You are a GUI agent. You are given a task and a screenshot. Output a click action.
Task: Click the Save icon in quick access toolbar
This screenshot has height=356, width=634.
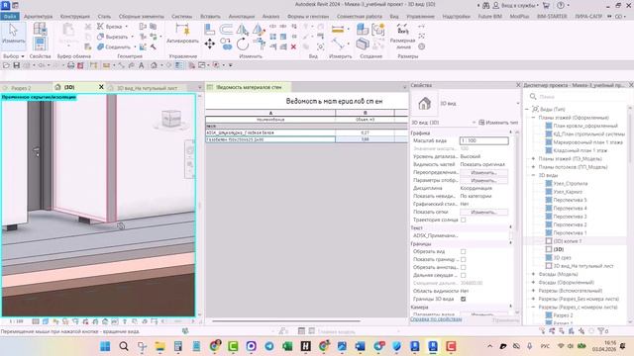click(x=17, y=65)
